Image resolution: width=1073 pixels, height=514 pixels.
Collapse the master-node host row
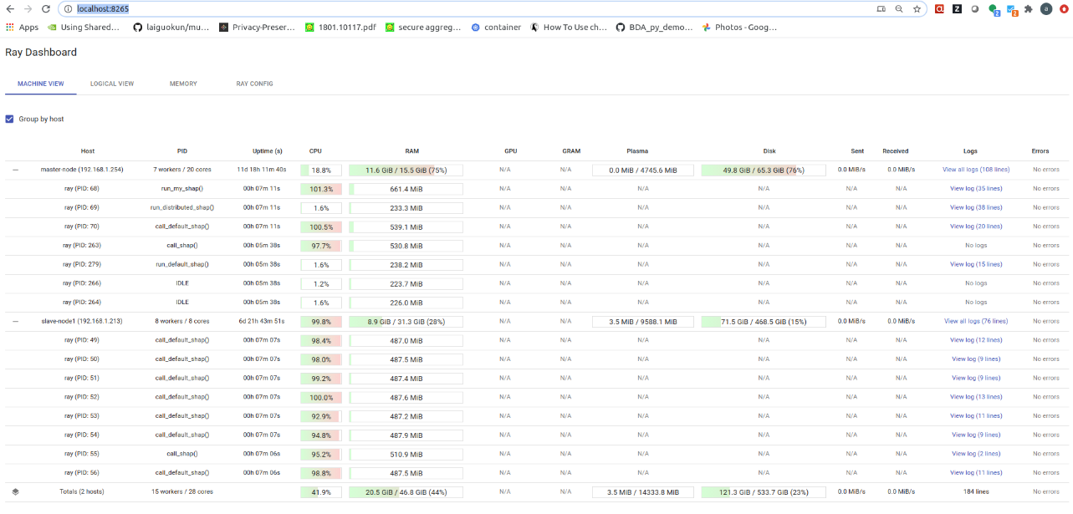(x=15, y=170)
